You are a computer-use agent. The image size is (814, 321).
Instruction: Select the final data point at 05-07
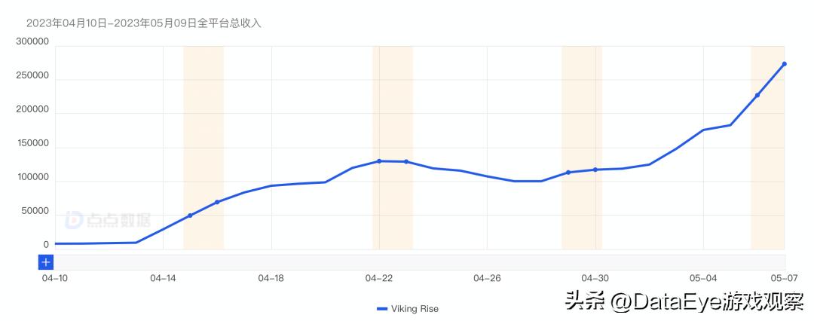(x=784, y=64)
